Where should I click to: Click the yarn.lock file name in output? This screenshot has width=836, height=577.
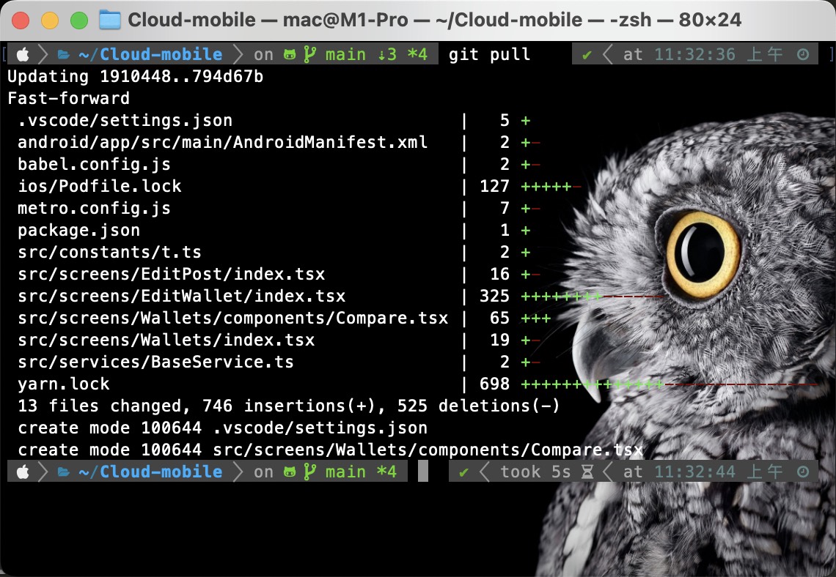click(x=64, y=384)
